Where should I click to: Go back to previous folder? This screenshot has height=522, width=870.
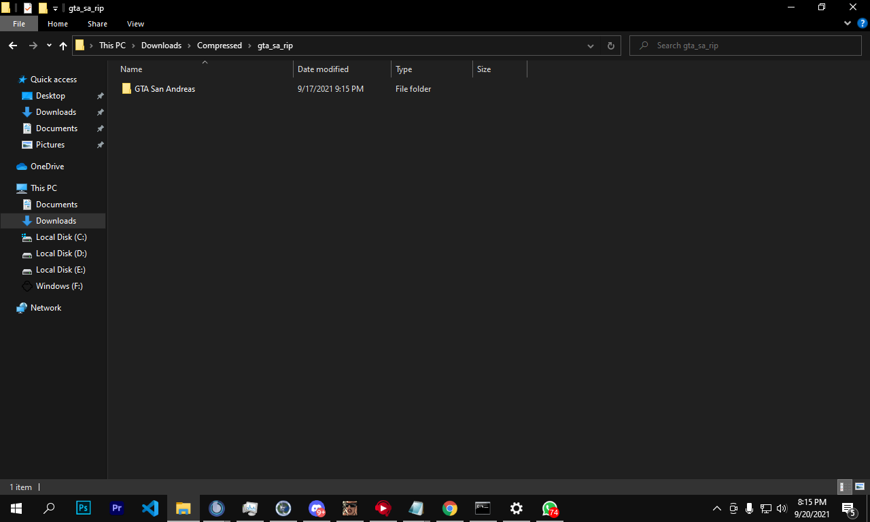(x=13, y=46)
